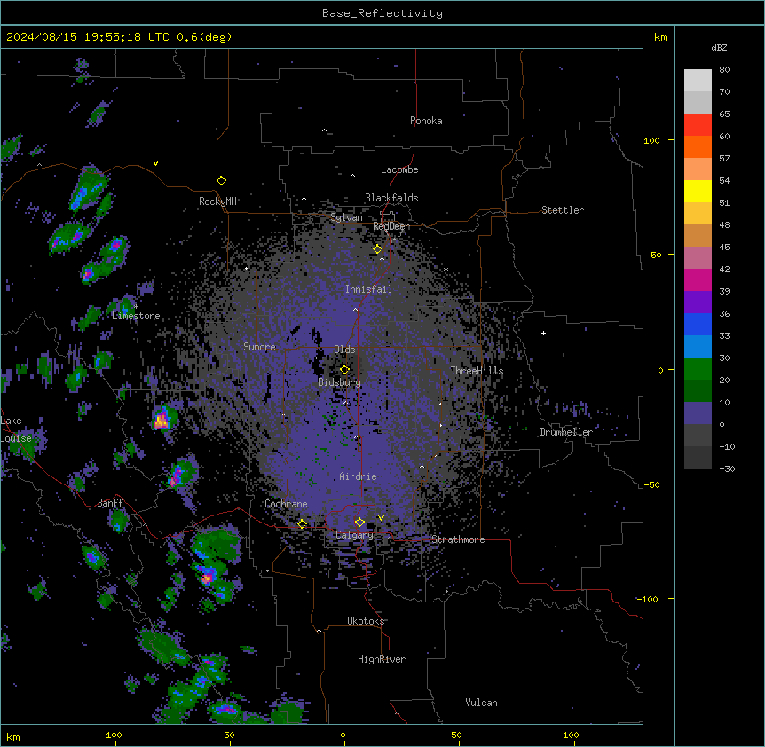The height and width of the screenshot is (747, 765).
Task: Click the RockyMH label
Action: (x=217, y=201)
